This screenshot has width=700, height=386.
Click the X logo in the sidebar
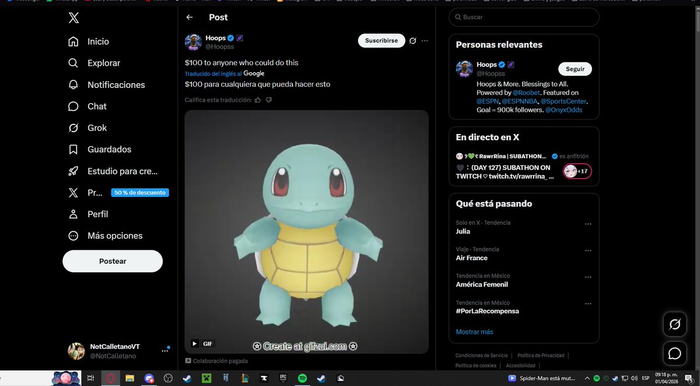tap(73, 18)
